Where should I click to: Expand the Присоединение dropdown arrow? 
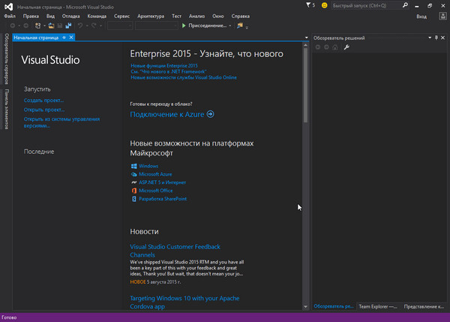click(x=229, y=26)
